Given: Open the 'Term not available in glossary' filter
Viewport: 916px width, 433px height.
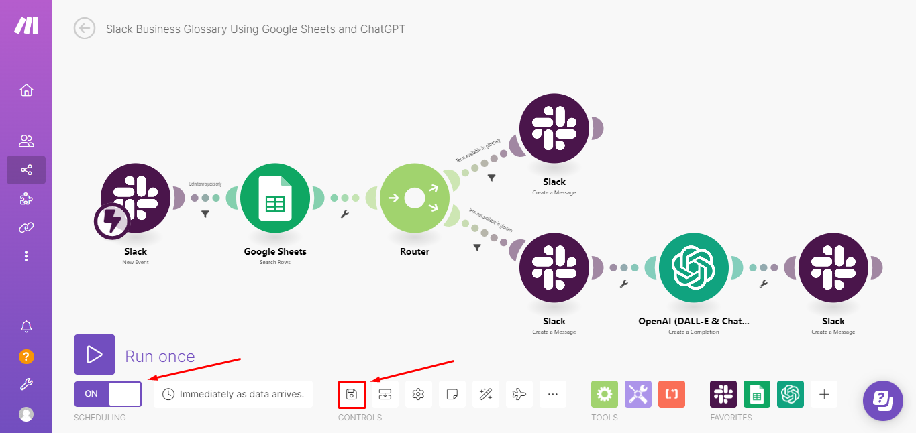Looking at the screenshot, I should pyautogui.click(x=477, y=247).
